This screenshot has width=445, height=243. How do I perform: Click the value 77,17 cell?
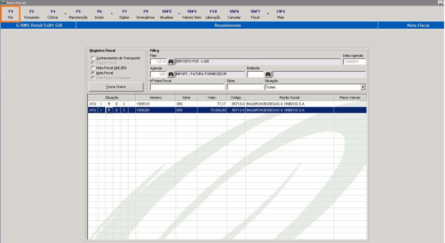coord(212,104)
